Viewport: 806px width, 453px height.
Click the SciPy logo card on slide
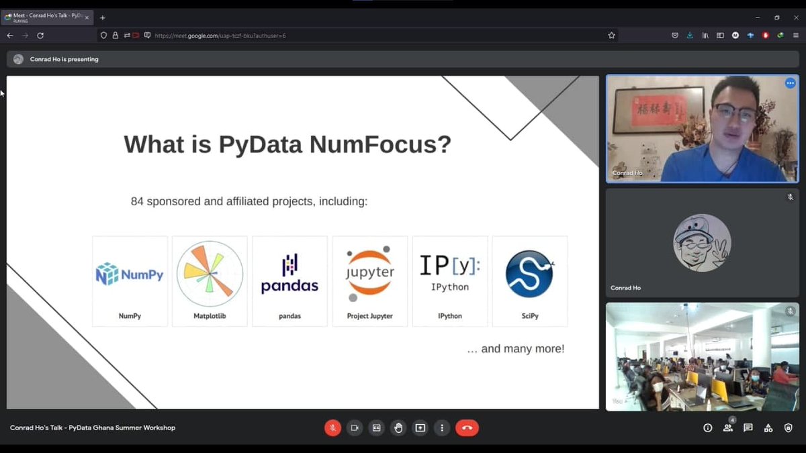[529, 281]
